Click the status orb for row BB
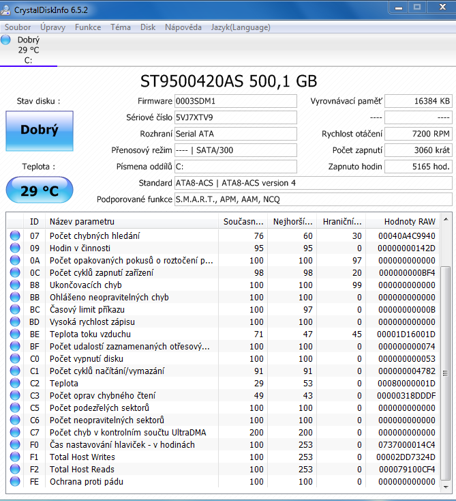 click(x=15, y=297)
